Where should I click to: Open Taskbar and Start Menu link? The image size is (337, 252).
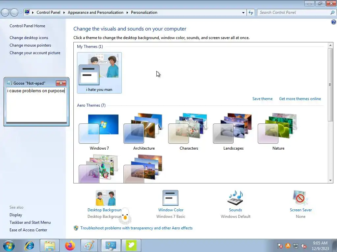tap(30, 222)
